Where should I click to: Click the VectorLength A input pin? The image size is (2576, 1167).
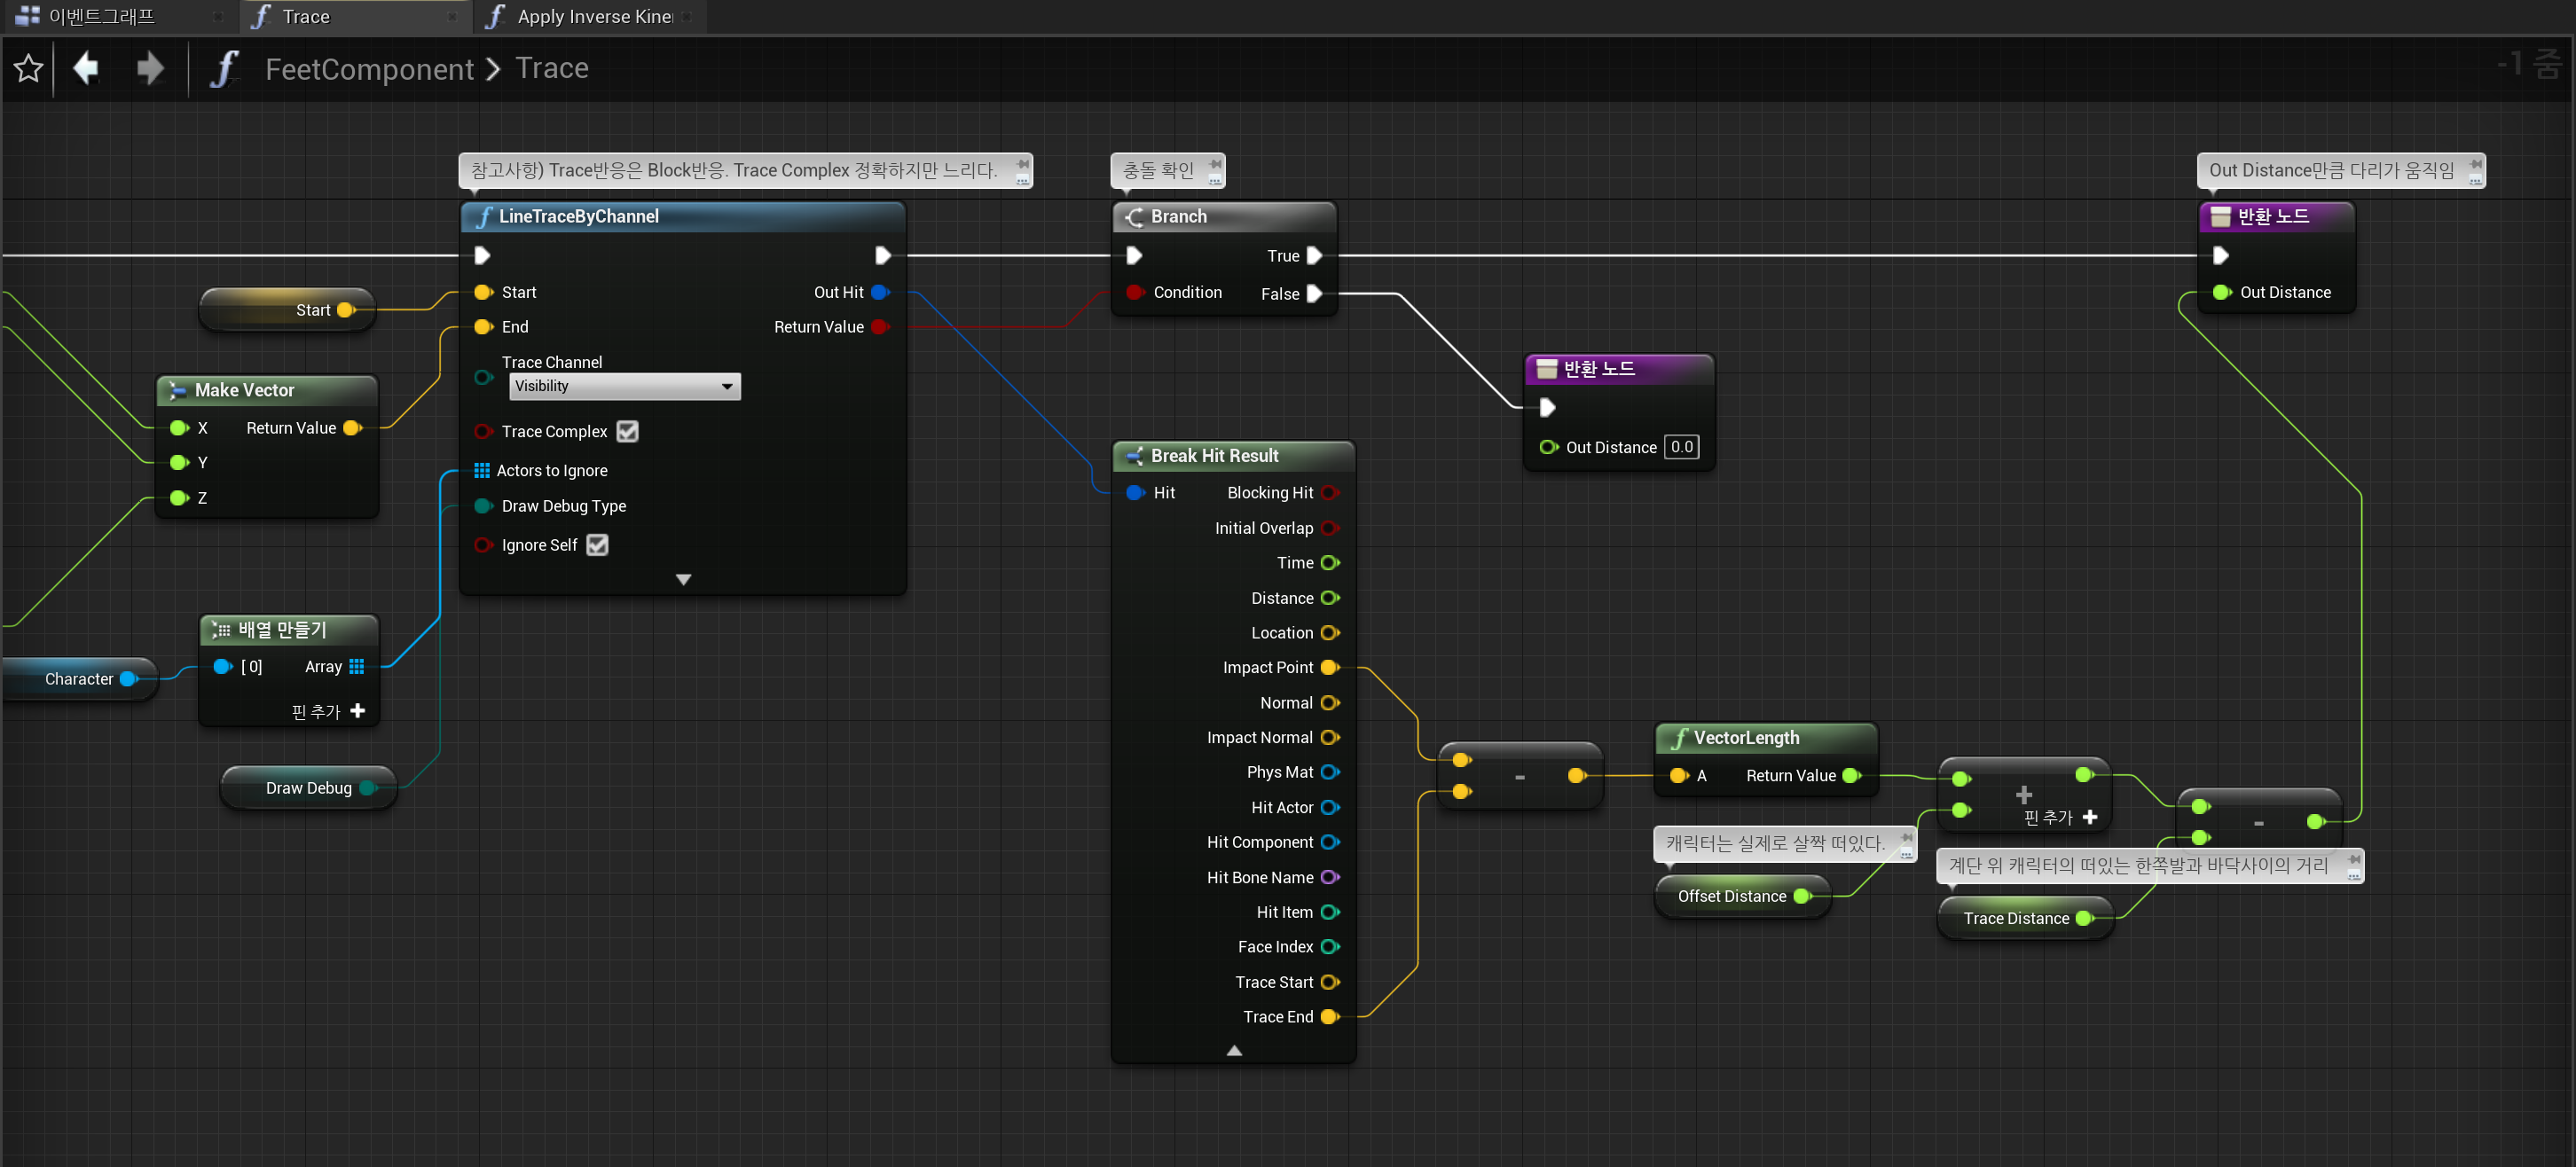(1679, 775)
